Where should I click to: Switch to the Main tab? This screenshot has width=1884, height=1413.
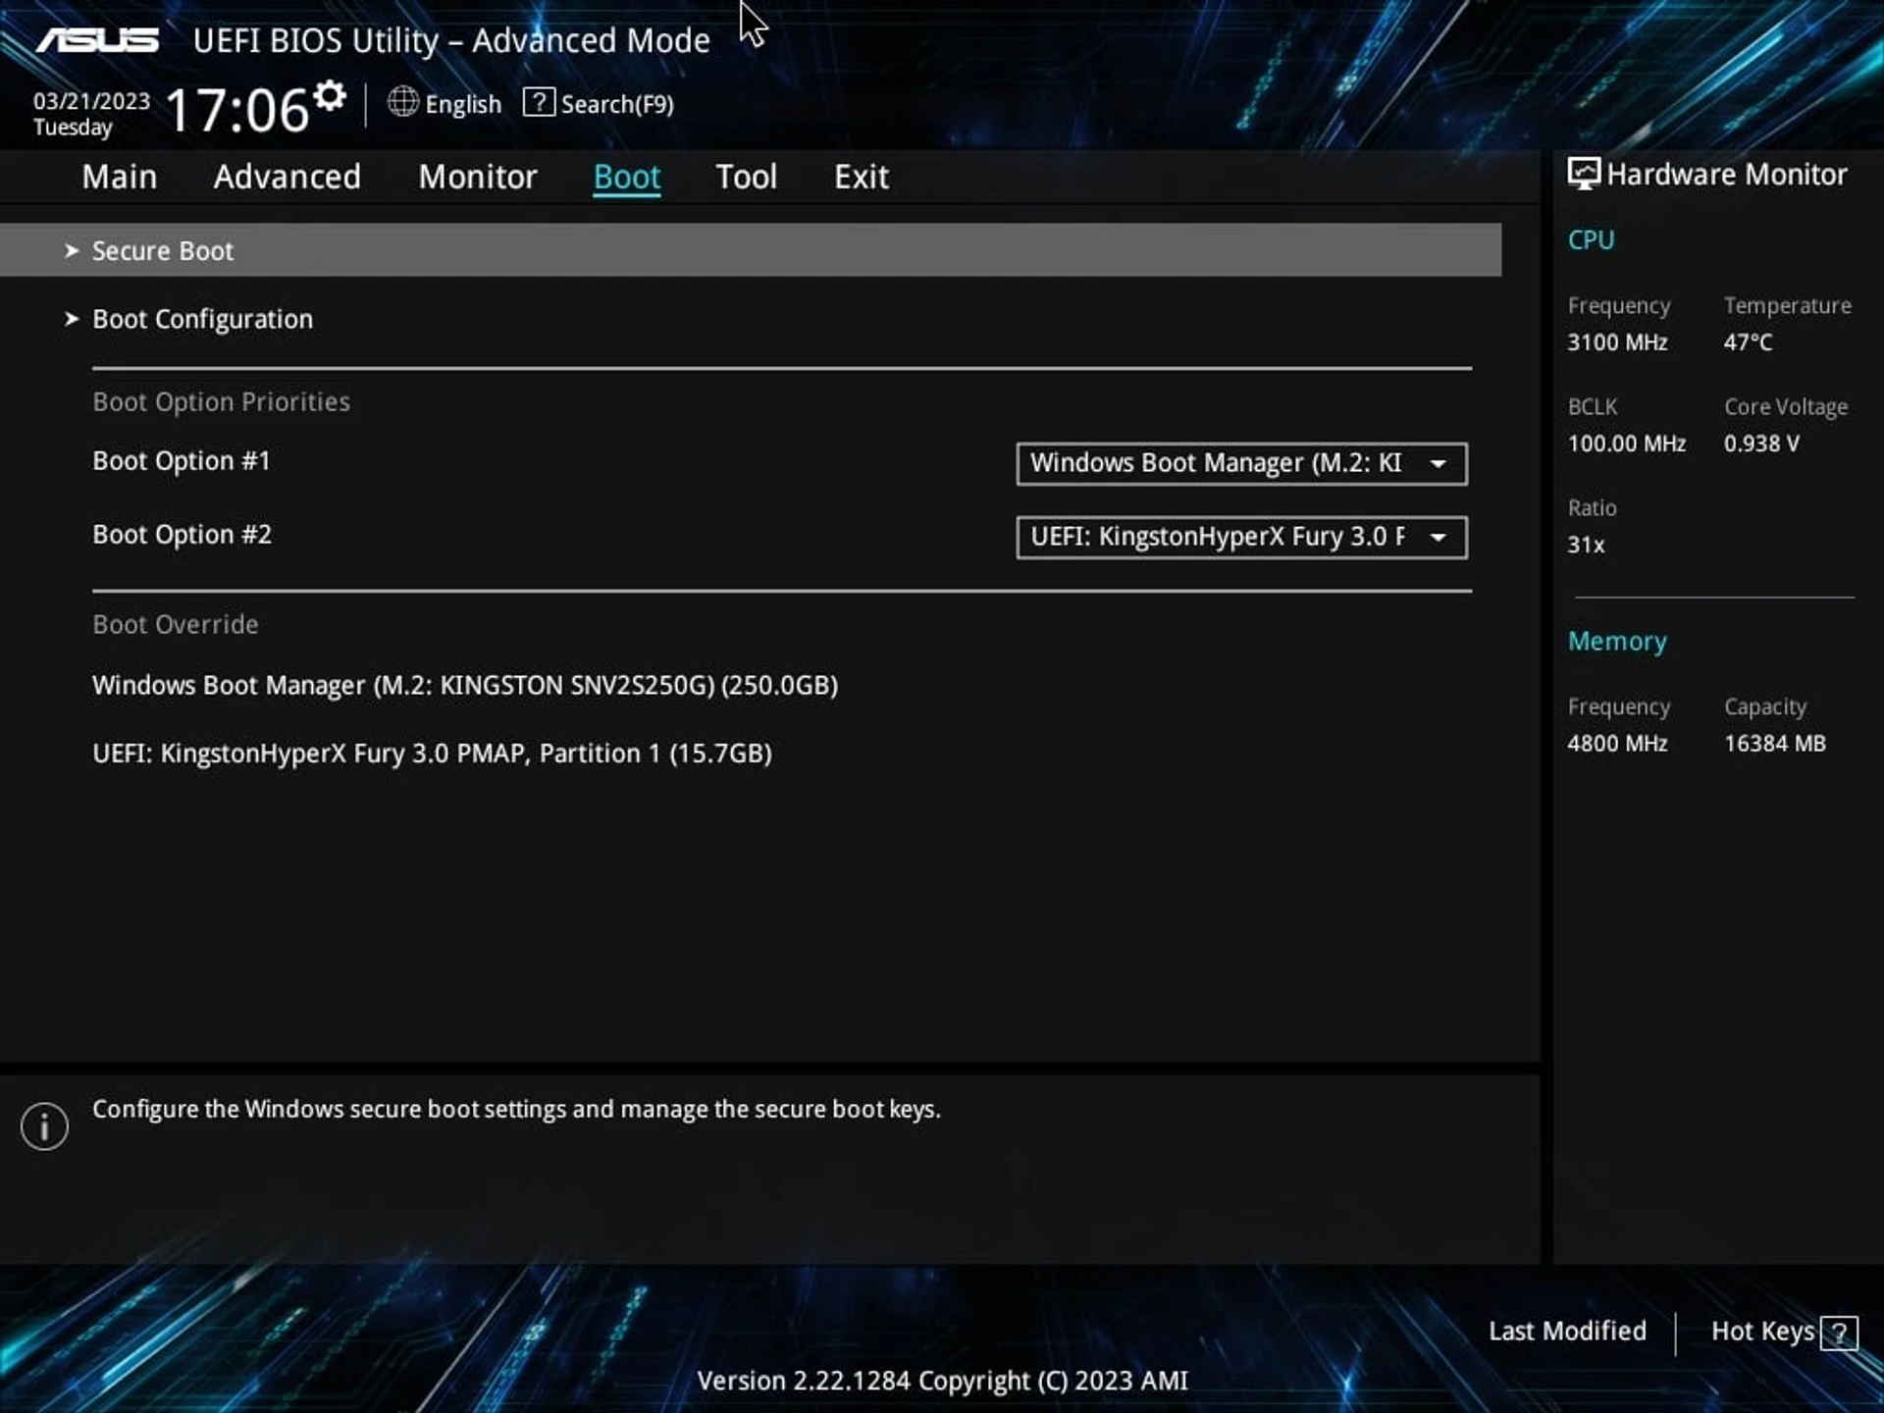click(120, 177)
